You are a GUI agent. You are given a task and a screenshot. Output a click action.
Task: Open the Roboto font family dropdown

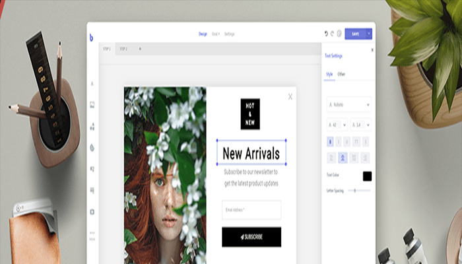click(348, 105)
